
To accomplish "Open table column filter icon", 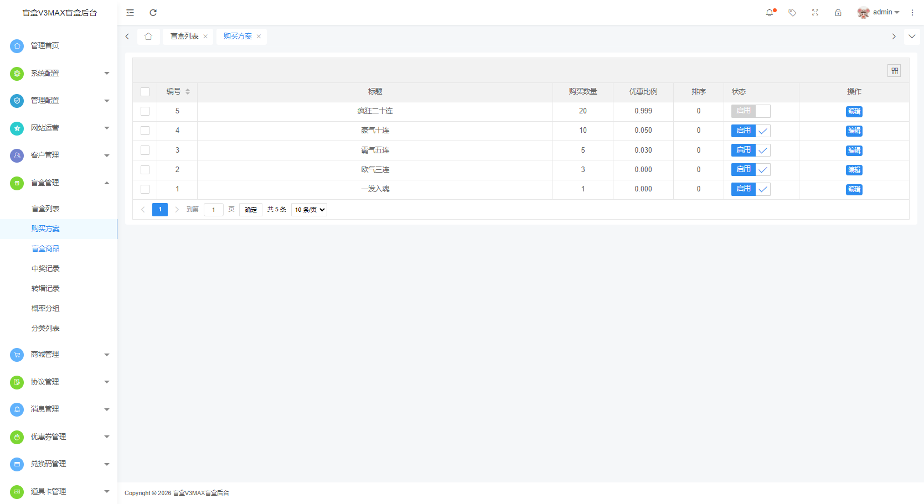I will [x=894, y=71].
